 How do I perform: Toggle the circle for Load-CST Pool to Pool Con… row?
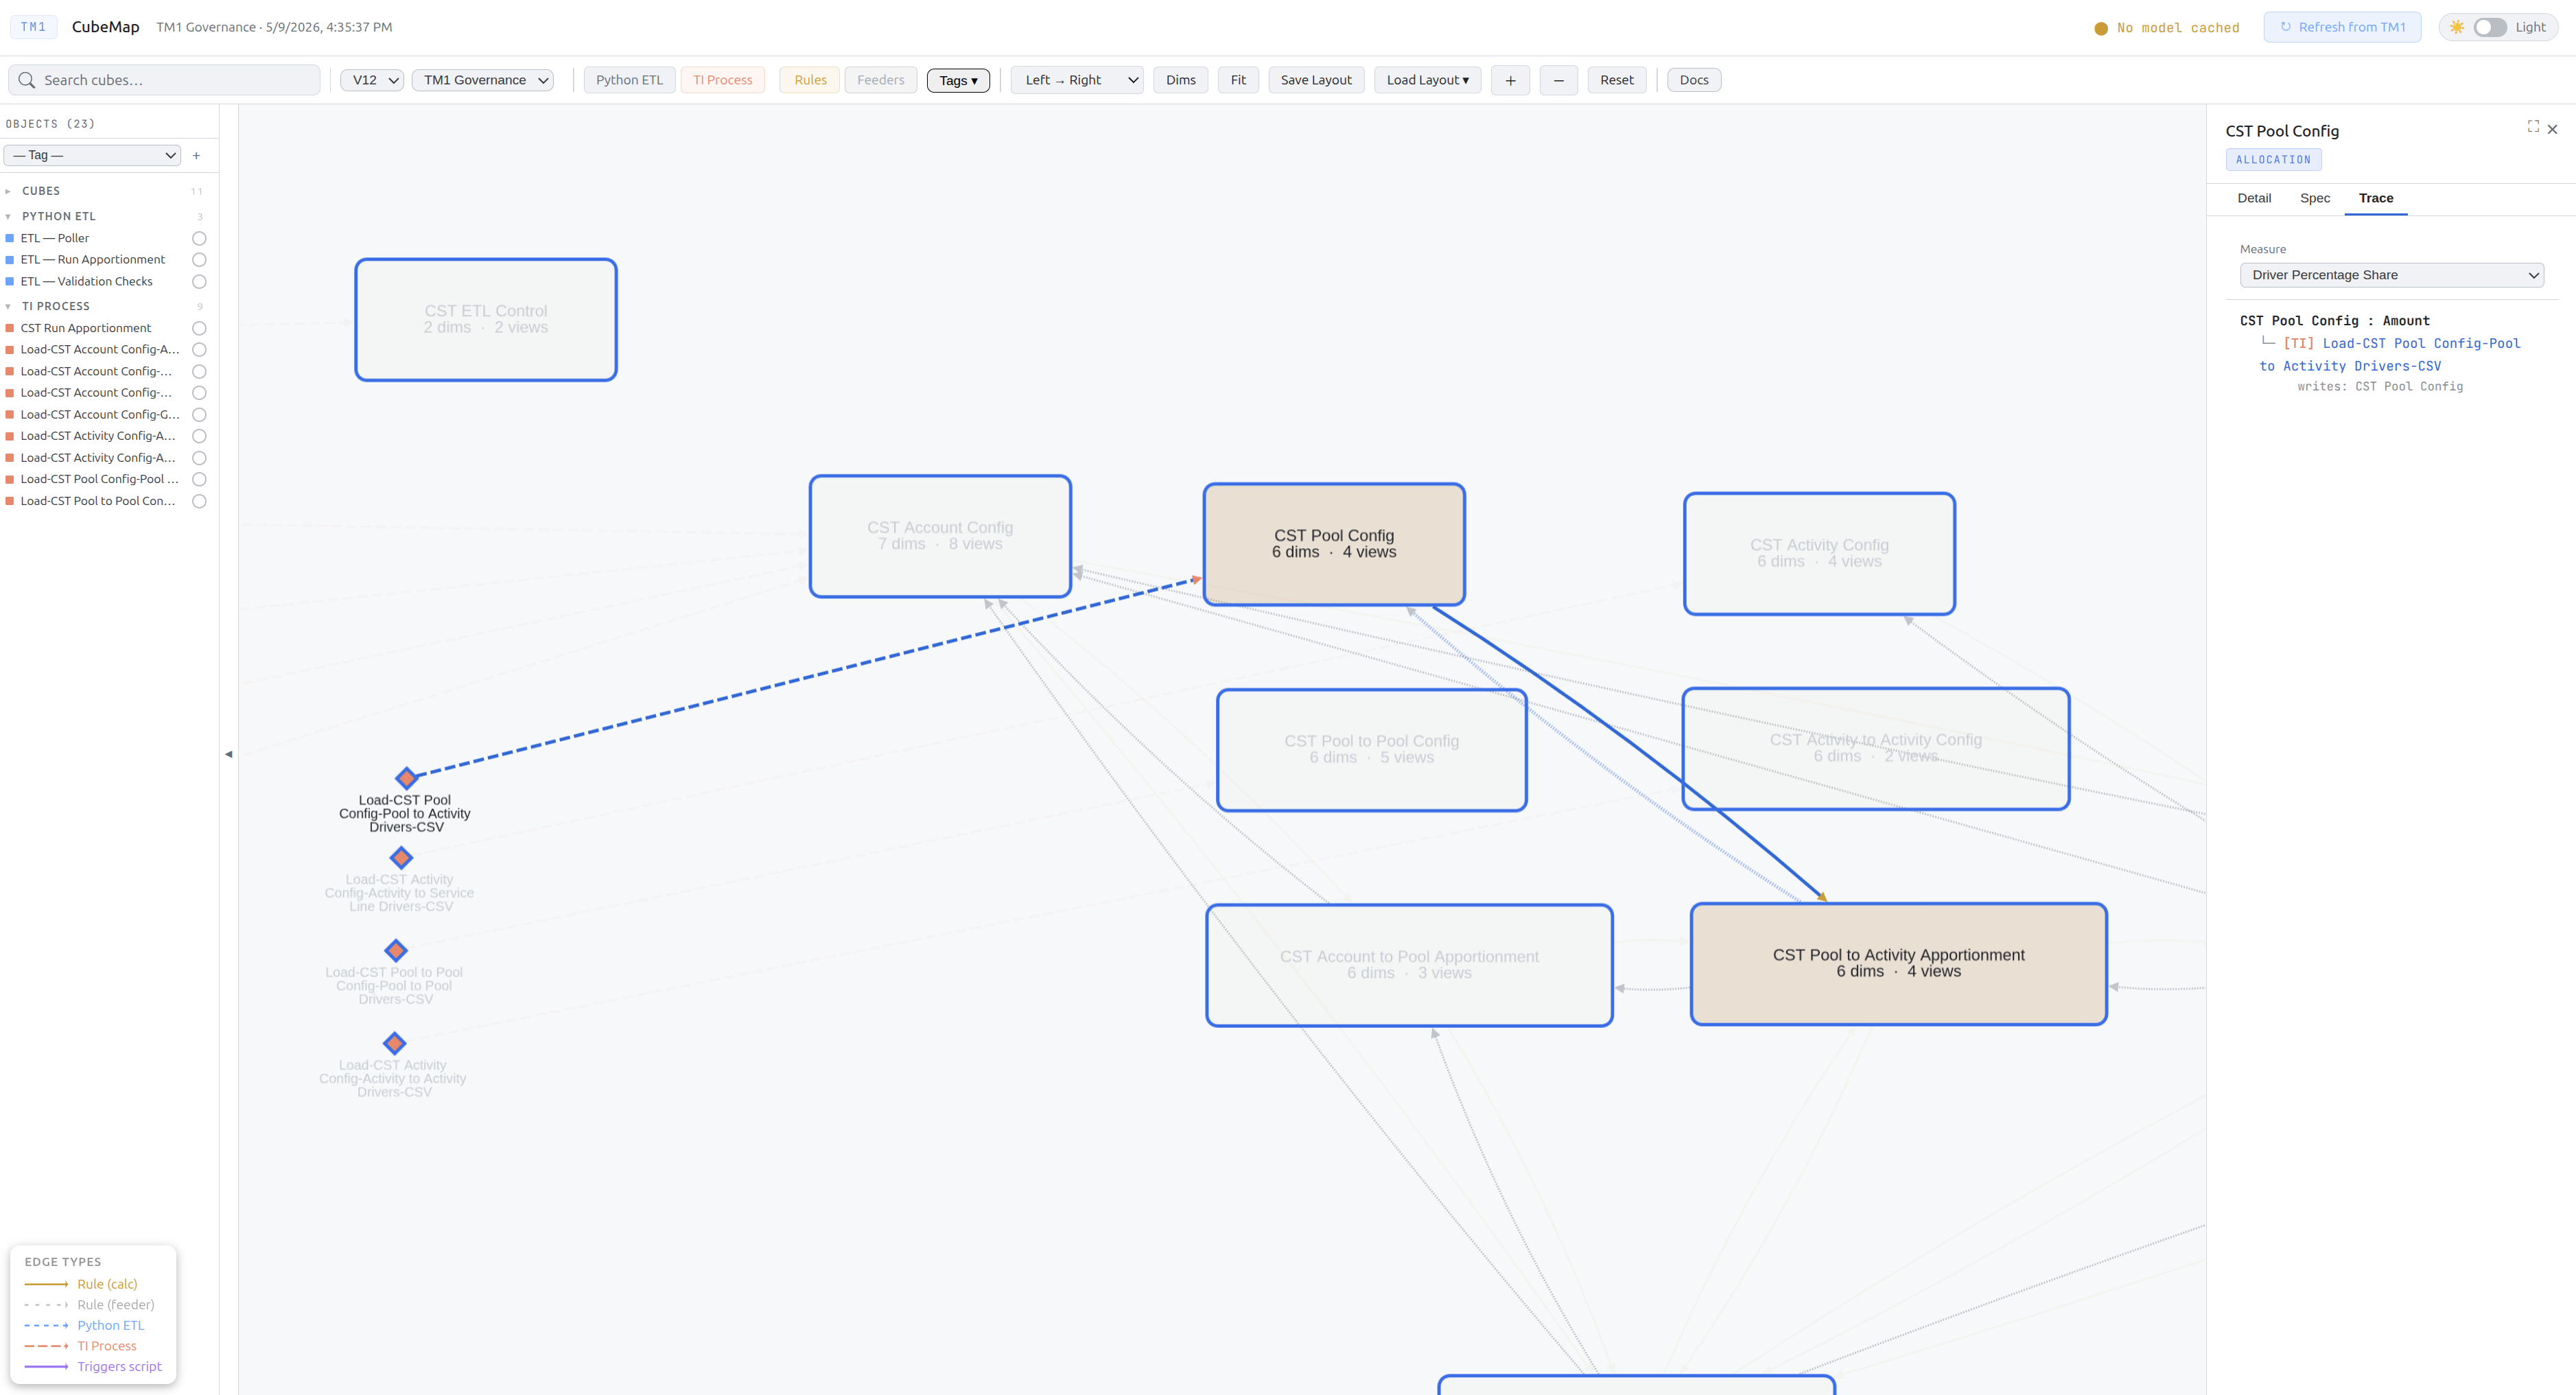pos(199,501)
